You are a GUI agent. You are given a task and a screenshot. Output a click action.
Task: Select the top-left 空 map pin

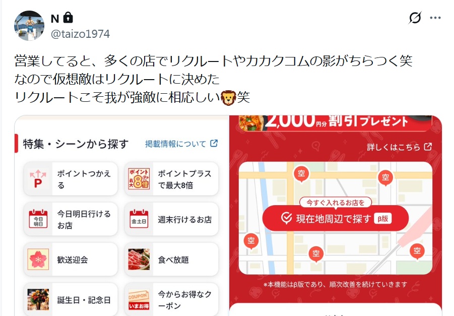point(301,174)
